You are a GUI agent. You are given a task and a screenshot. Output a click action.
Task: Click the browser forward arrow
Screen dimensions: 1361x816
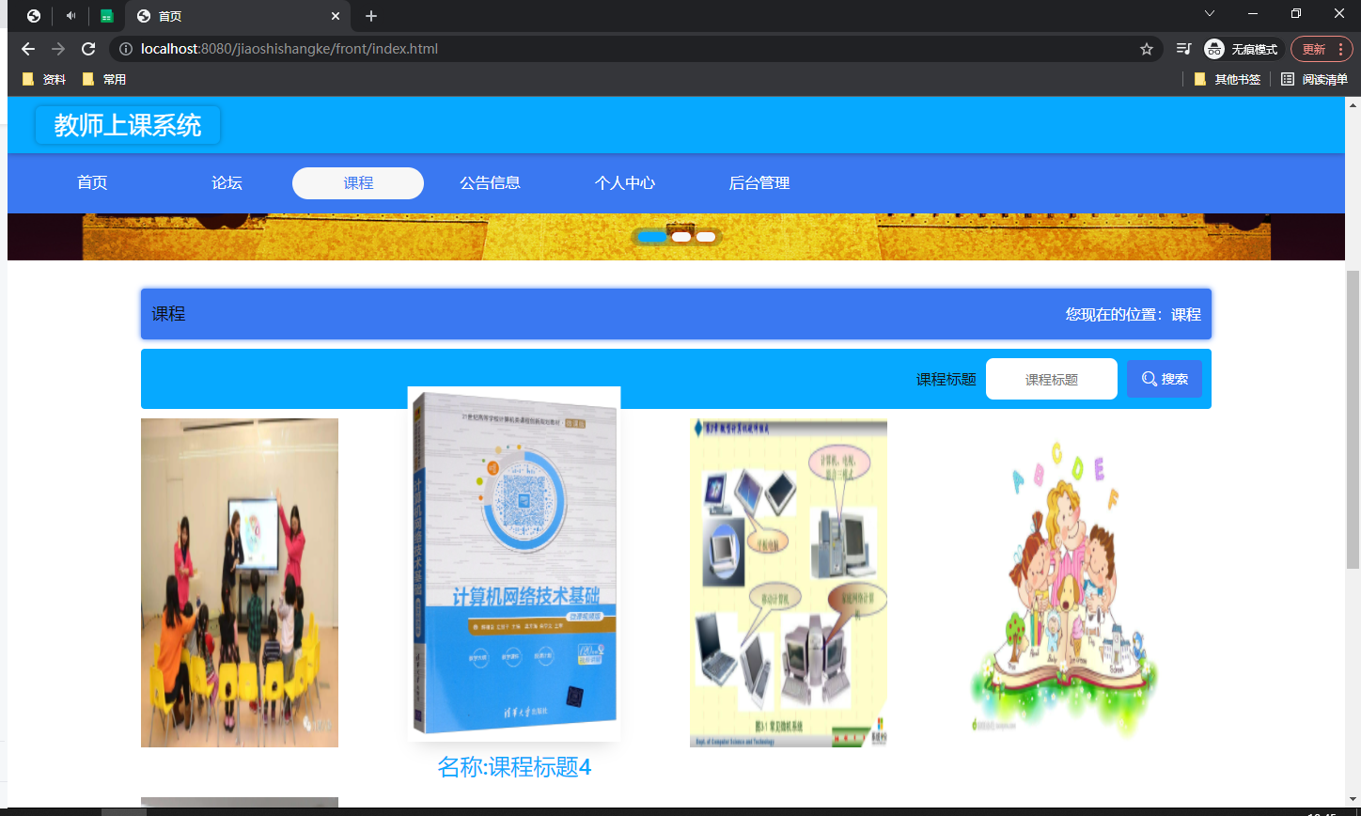[x=57, y=49]
